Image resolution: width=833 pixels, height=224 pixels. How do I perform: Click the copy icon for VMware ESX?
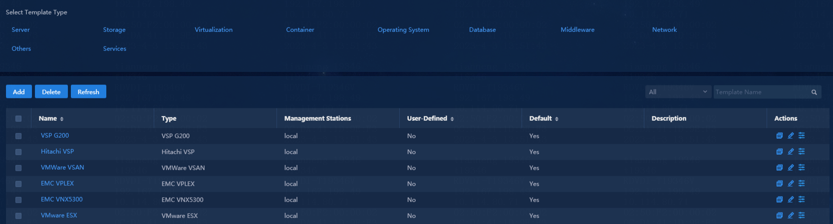pos(779,216)
